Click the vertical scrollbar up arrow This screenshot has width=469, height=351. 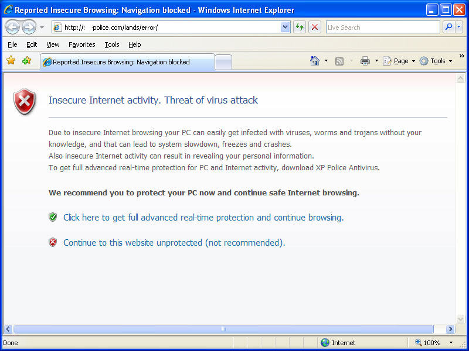click(x=460, y=78)
